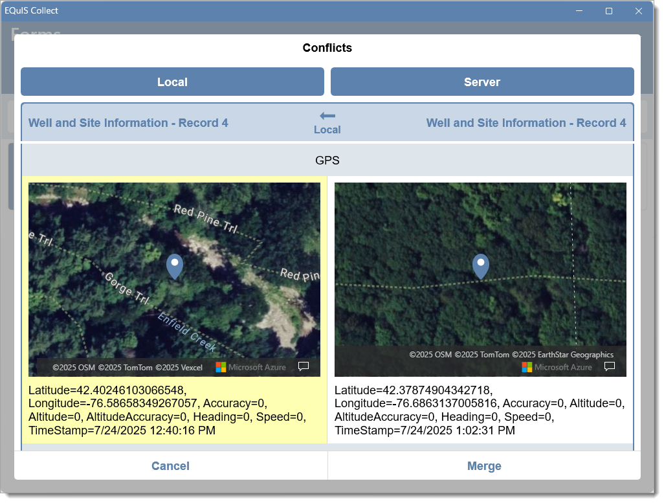Image resolution: width=664 pixels, height=503 pixels.
Task: Select local GPS coordinates text
Action: [167, 410]
